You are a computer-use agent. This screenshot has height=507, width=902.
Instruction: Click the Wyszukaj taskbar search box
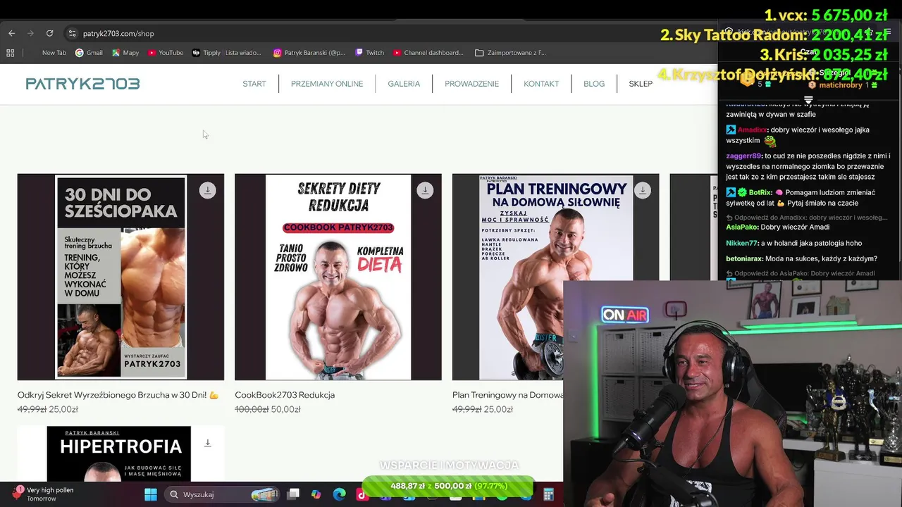(x=222, y=494)
